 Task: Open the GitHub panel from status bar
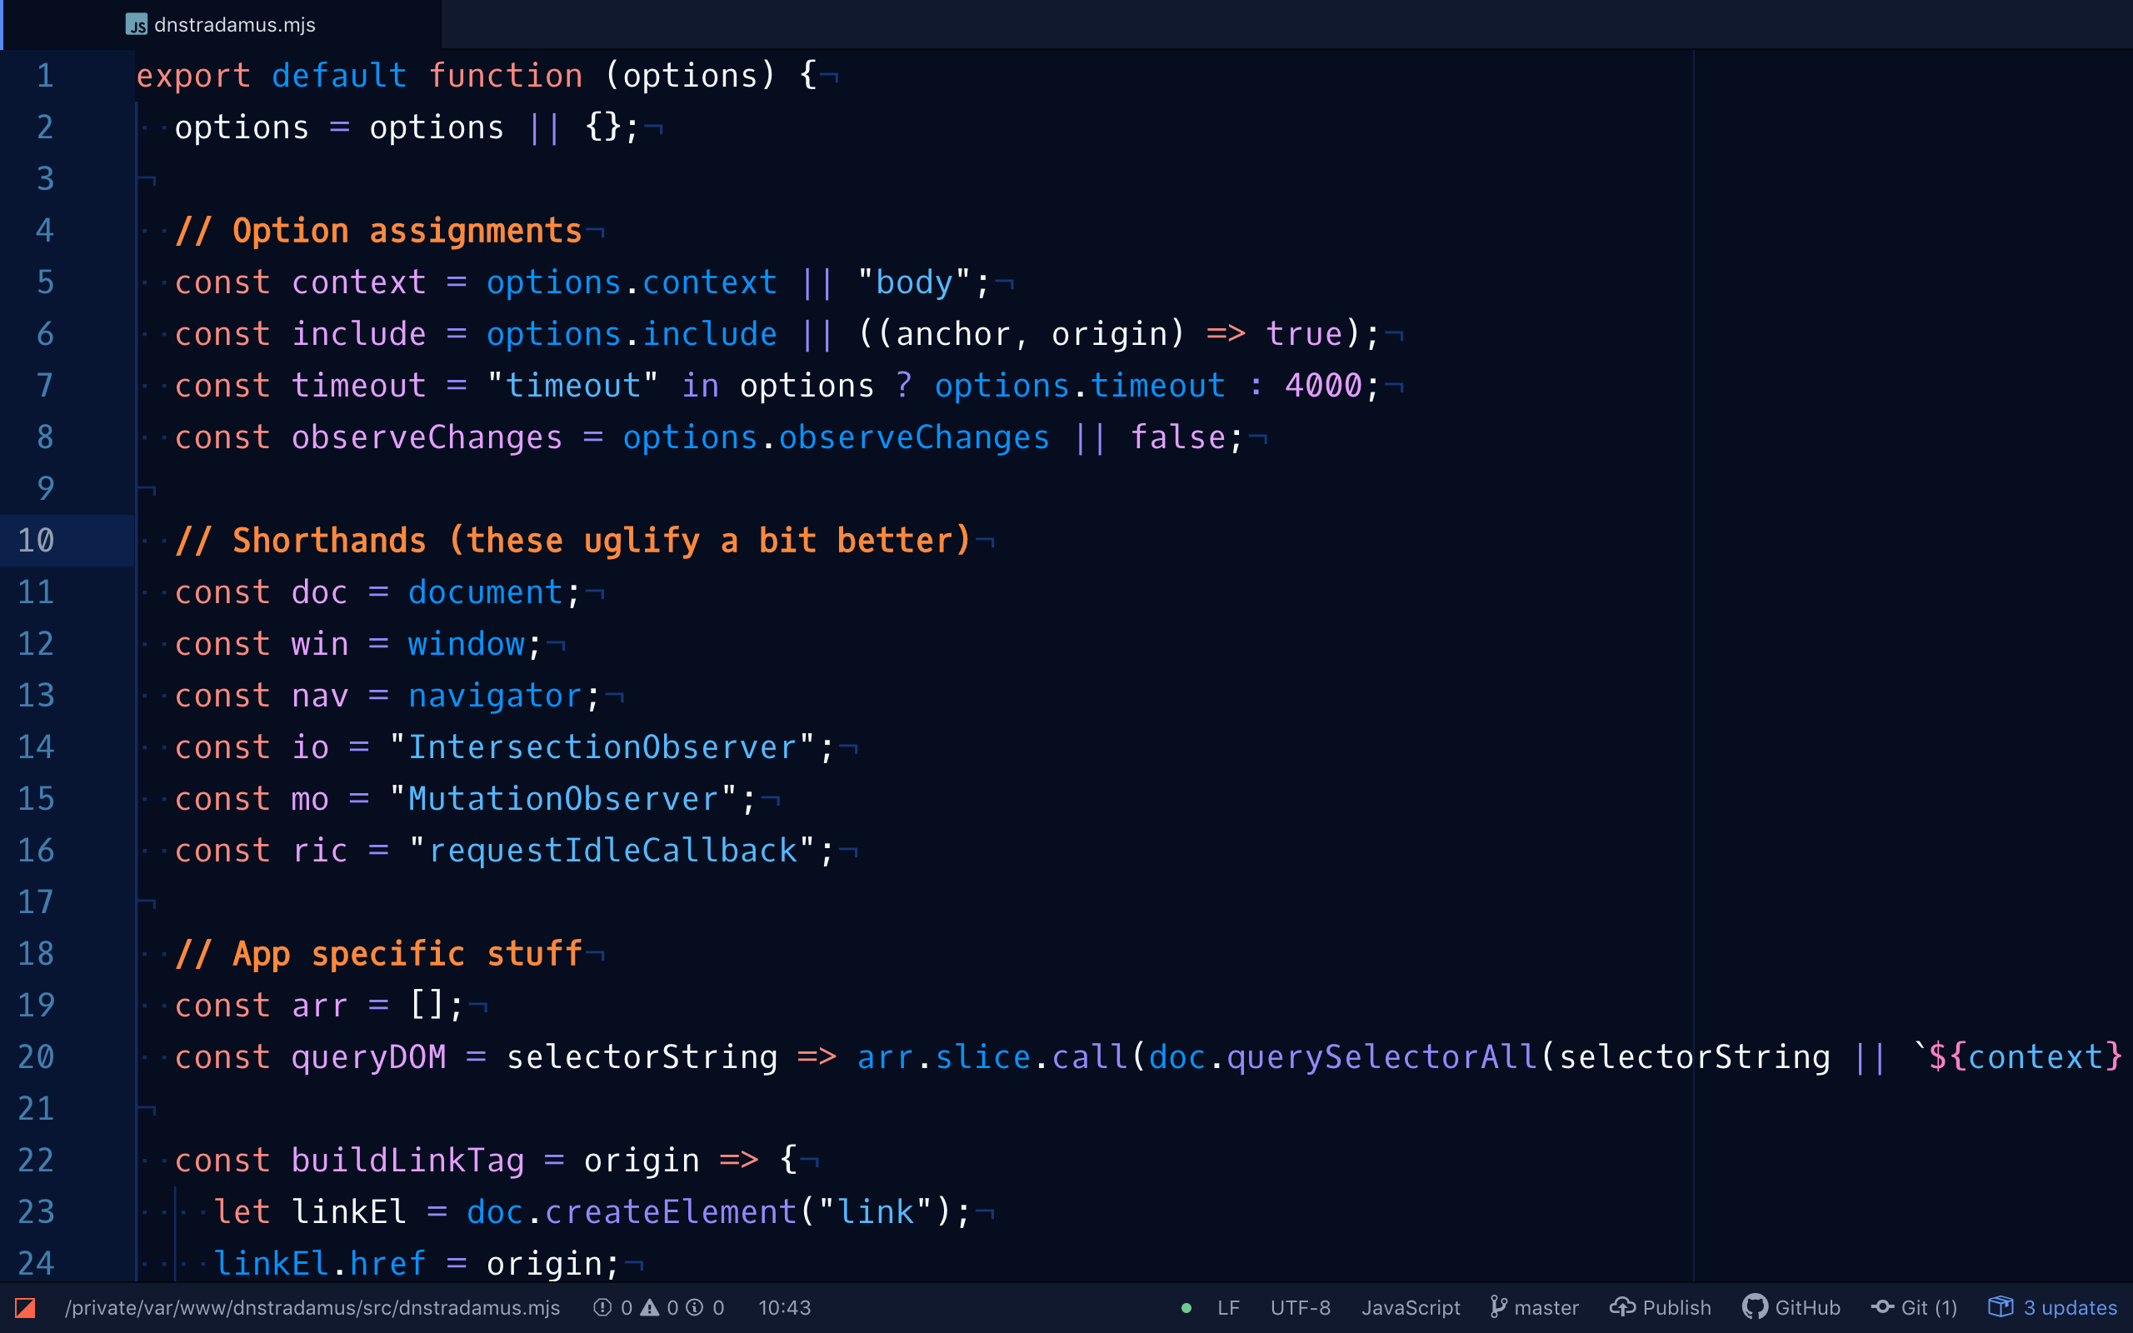1791,1307
